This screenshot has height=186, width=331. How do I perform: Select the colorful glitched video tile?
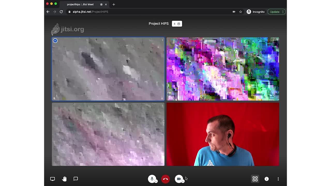coord(223,69)
